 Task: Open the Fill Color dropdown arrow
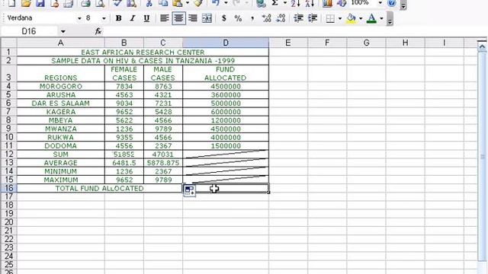click(x=361, y=18)
